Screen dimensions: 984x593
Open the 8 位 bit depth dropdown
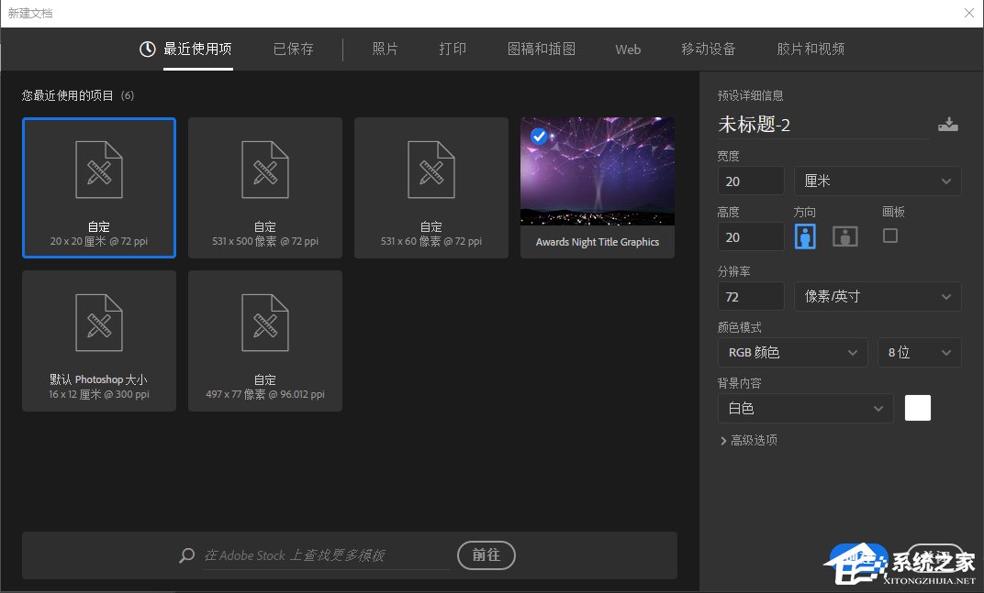[919, 352]
